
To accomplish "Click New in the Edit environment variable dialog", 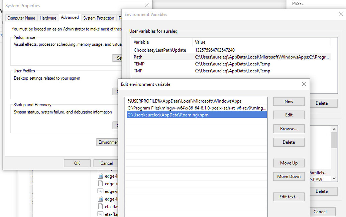I will 289,101.
